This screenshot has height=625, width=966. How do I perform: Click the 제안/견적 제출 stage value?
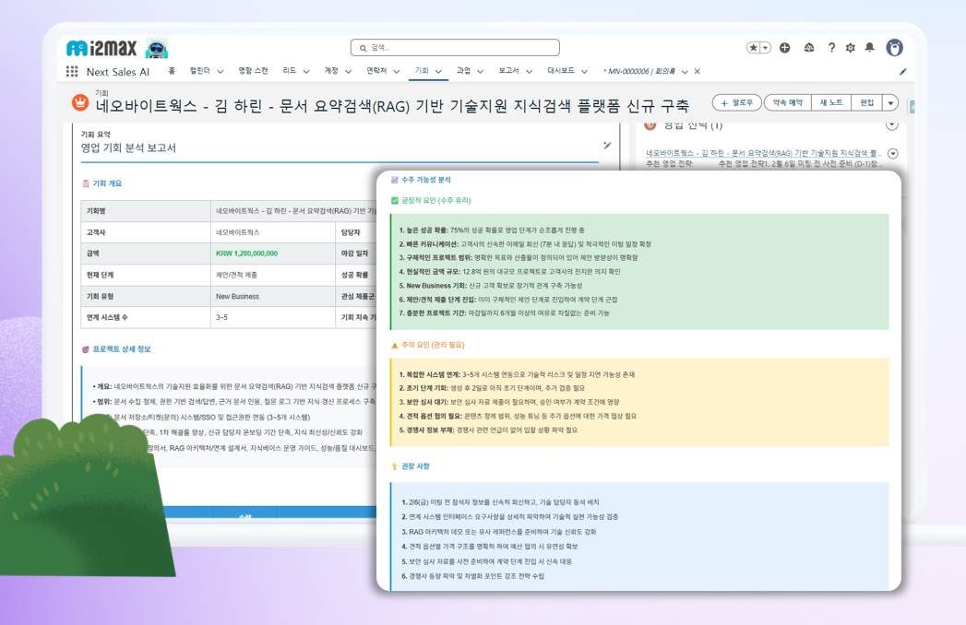pos(236,275)
